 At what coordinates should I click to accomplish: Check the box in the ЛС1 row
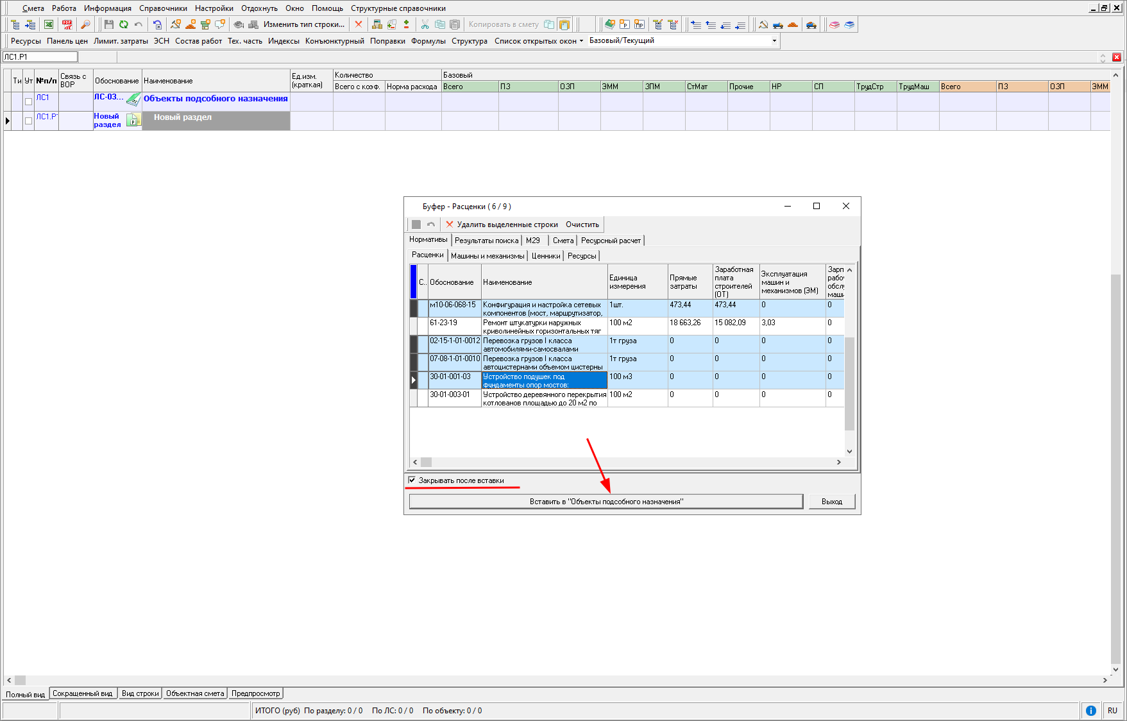(28, 101)
